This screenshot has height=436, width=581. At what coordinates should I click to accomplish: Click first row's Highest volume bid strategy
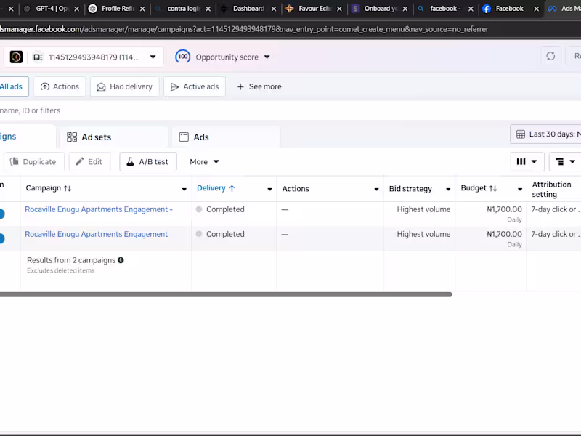pos(423,209)
